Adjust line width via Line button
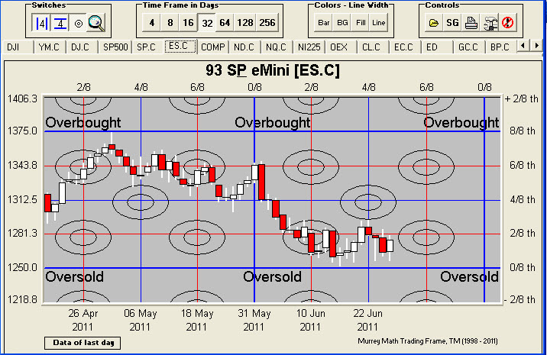547x355 pixels. click(378, 23)
